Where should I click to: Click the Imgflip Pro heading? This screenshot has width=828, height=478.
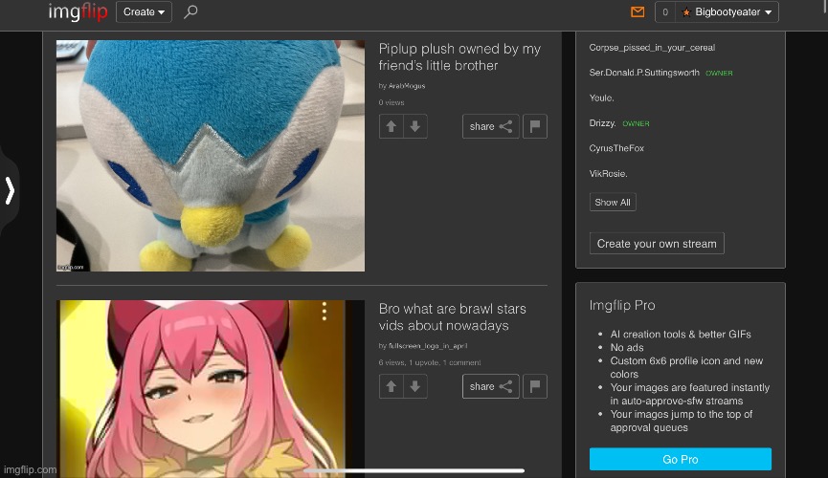point(622,305)
